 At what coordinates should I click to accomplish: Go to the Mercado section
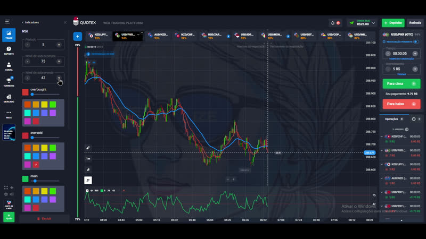click(9, 97)
